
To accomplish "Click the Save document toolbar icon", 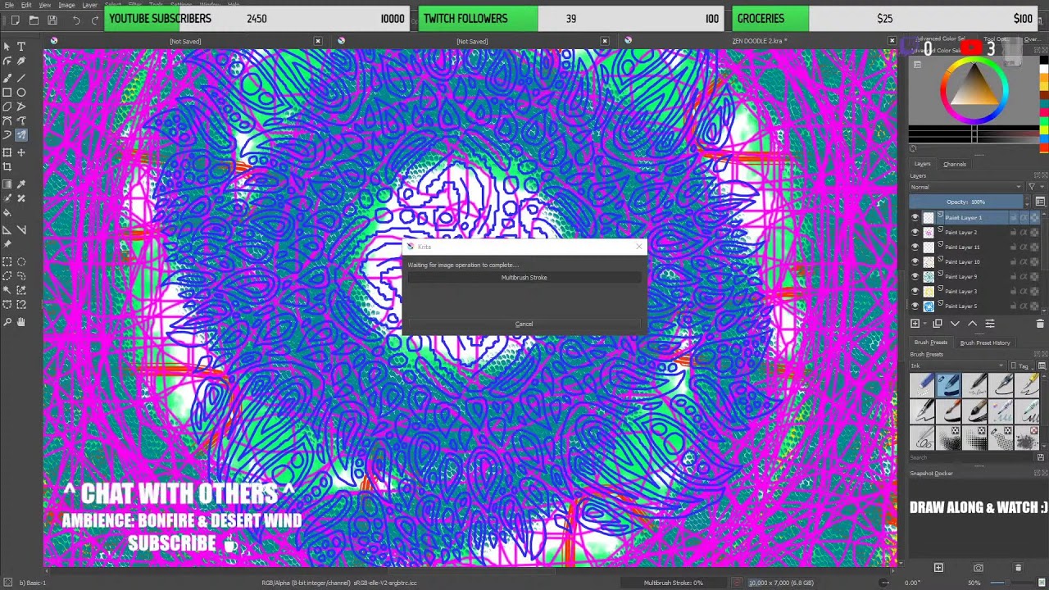I will click(x=52, y=20).
